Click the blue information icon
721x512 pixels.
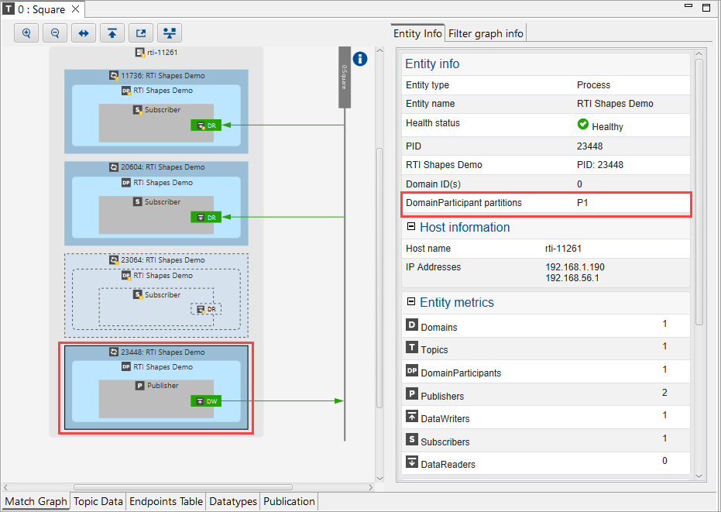360,59
